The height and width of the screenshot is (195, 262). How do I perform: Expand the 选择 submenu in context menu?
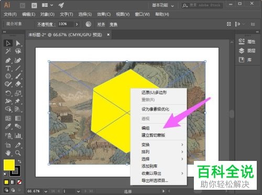pyautogui.click(x=159, y=159)
